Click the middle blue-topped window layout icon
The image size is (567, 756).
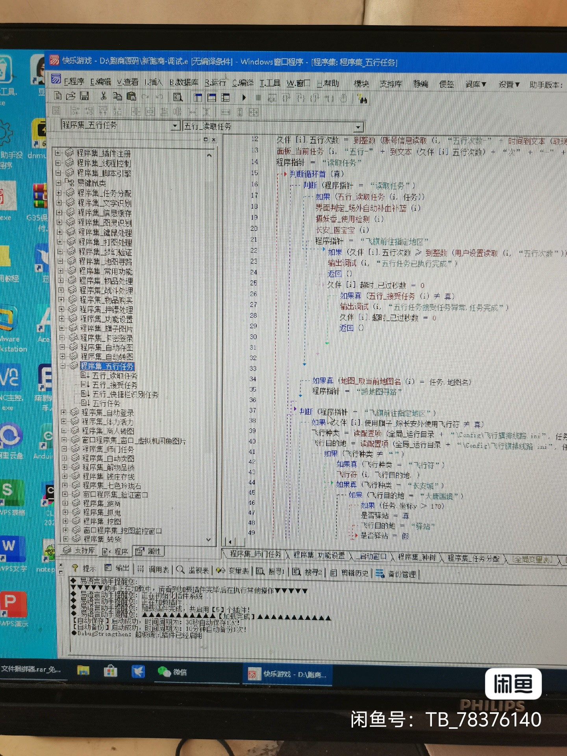click(212, 97)
